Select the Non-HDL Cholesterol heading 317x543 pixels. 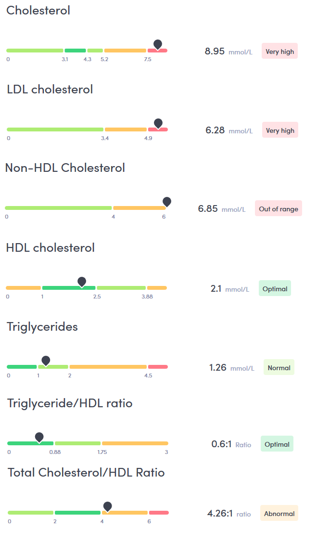pyautogui.click(x=66, y=168)
